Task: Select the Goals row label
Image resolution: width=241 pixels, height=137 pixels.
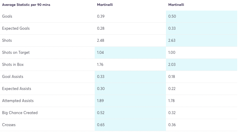Action: click(x=7, y=16)
